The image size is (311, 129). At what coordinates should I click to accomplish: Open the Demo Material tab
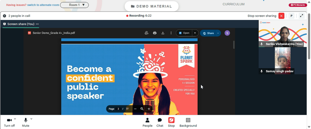point(151,6)
